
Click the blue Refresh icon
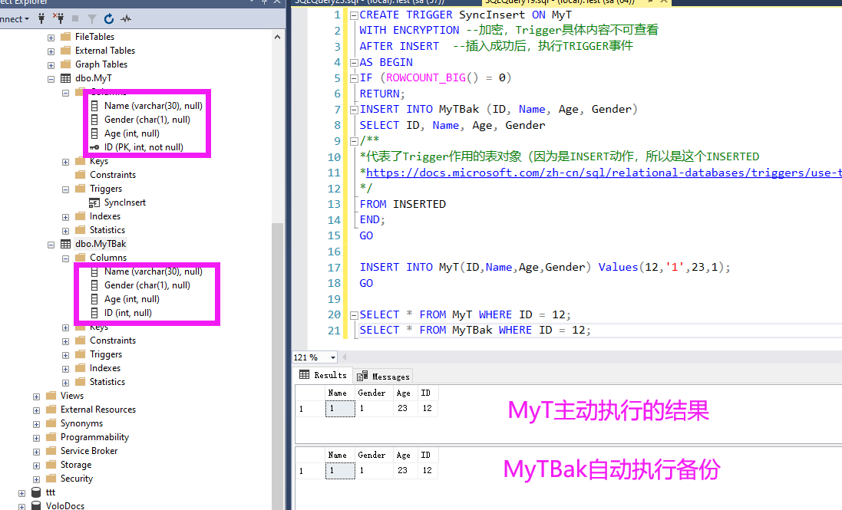pos(109,18)
